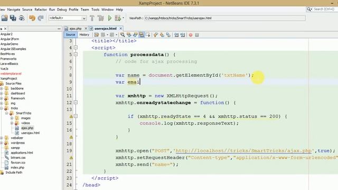Toggle Highlight Search in editor toolbar
This screenshot has width=338, height=190.
142,35
